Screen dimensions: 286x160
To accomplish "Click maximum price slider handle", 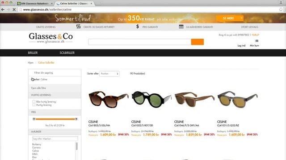I will 76,119.
